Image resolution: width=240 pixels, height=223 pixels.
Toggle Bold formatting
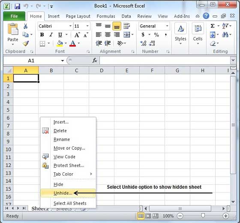42,35
